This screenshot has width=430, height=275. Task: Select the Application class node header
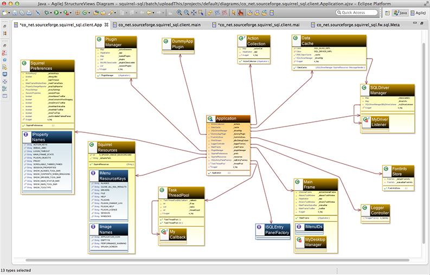tap(228, 119)
